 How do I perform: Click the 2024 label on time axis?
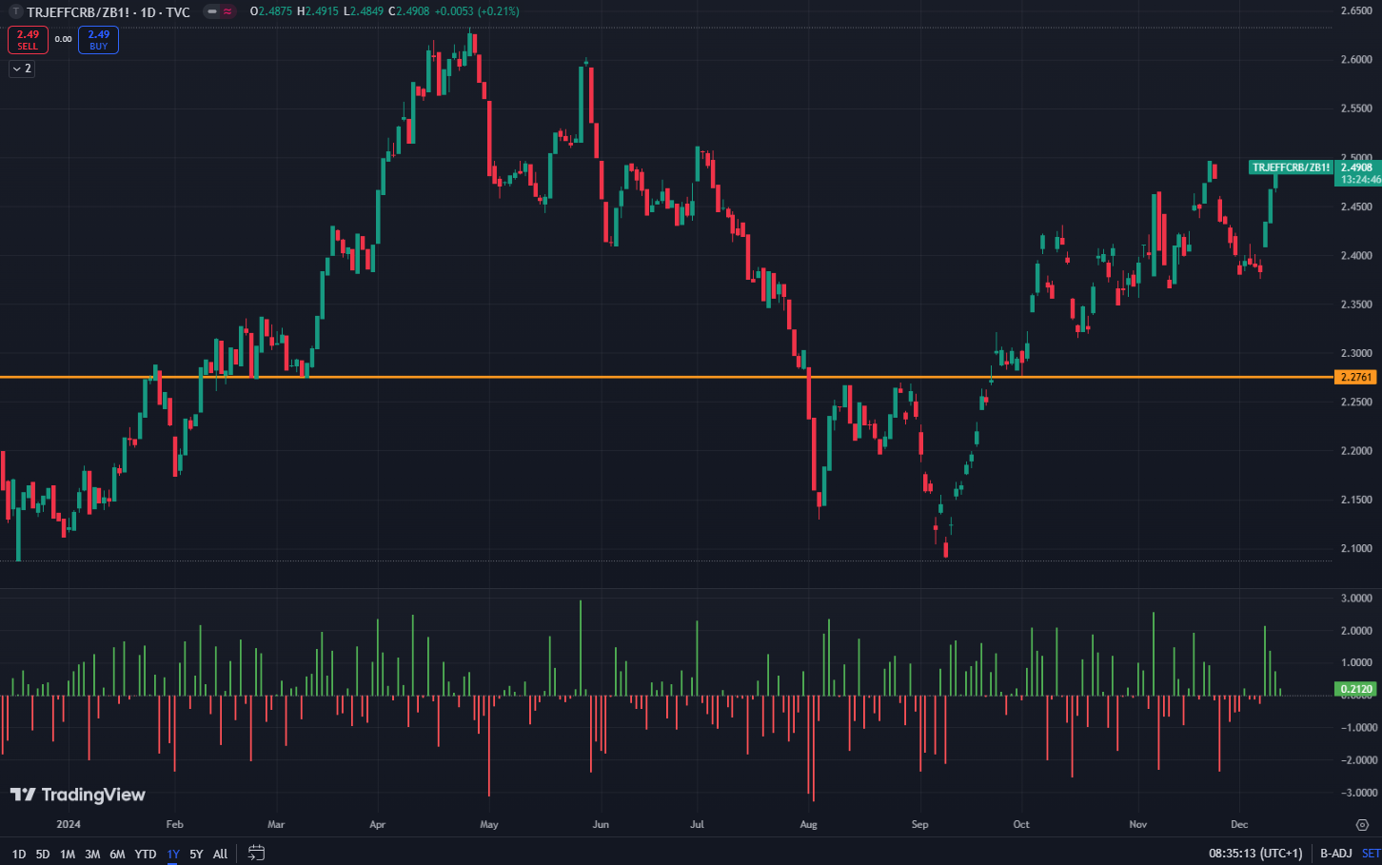click(69, 824)
